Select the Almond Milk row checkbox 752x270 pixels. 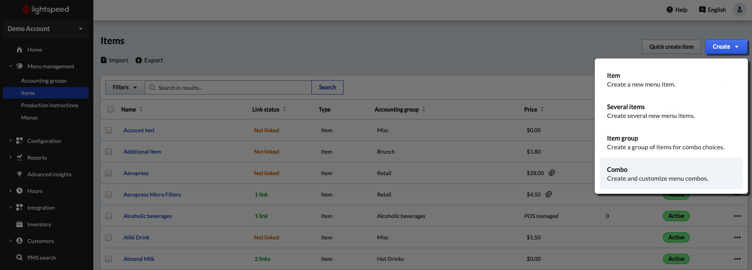tap(108, 259)
